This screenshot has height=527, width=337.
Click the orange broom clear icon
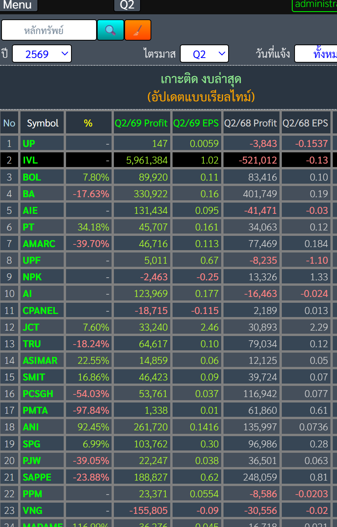138,30
